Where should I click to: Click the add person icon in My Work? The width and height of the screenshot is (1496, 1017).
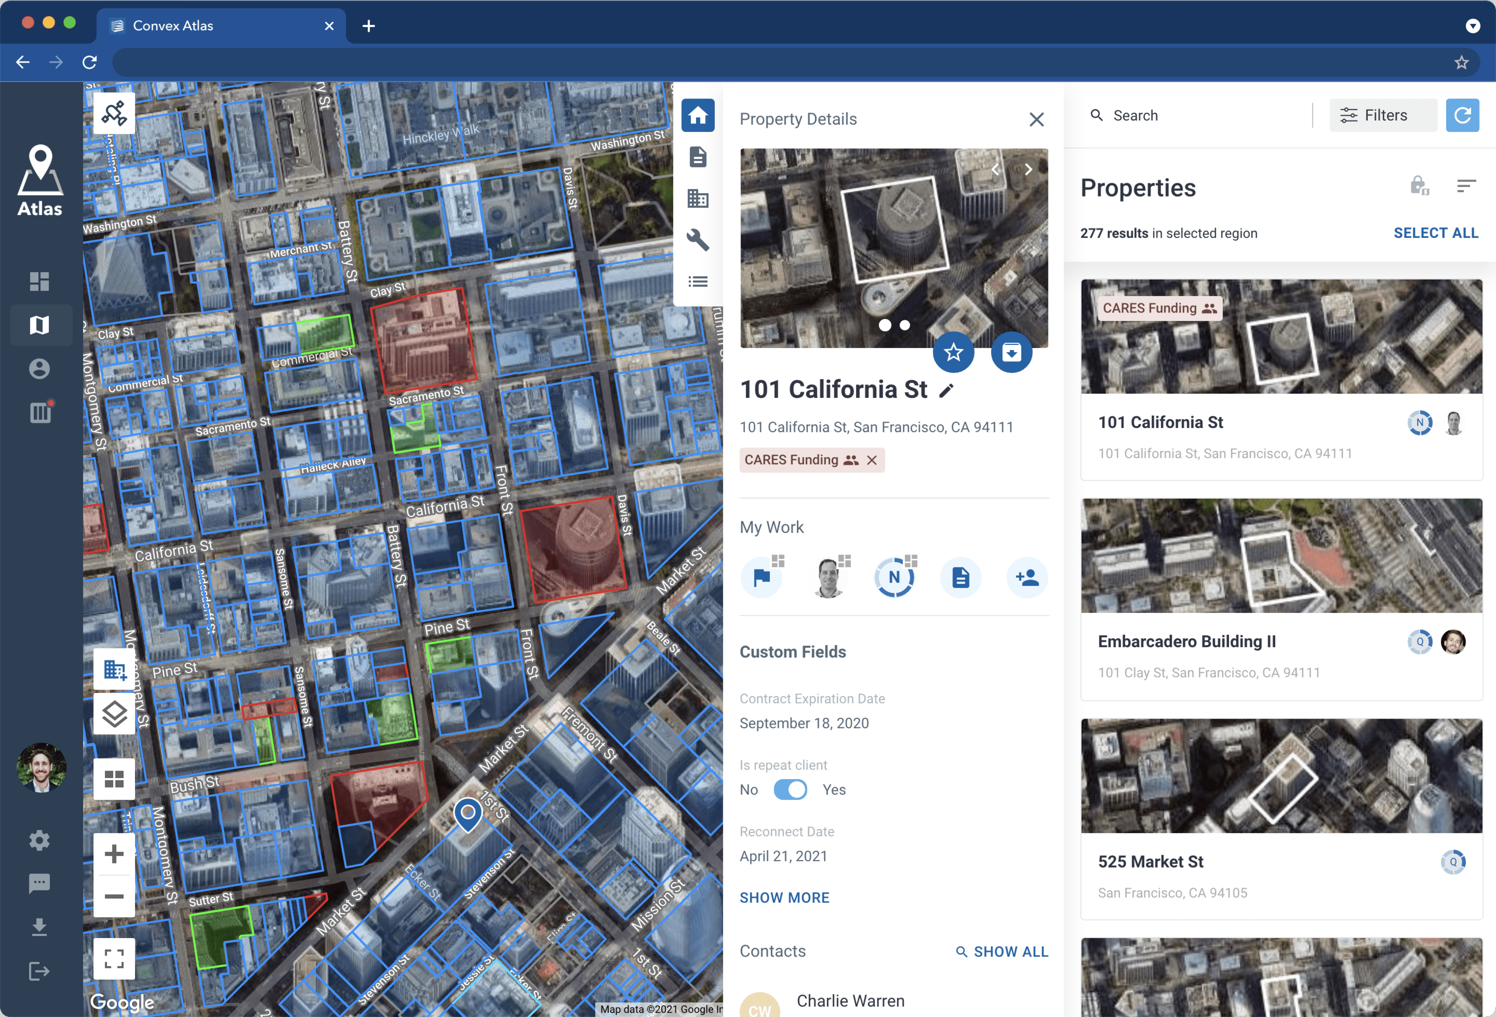pos(1027,577)
